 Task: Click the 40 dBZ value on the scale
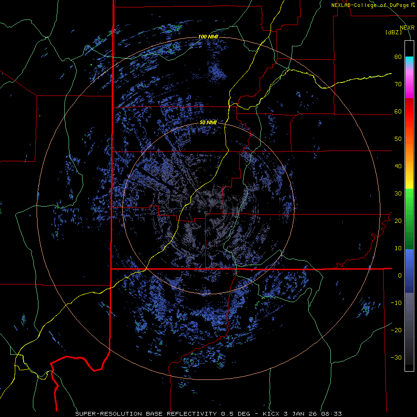(398, 166)
